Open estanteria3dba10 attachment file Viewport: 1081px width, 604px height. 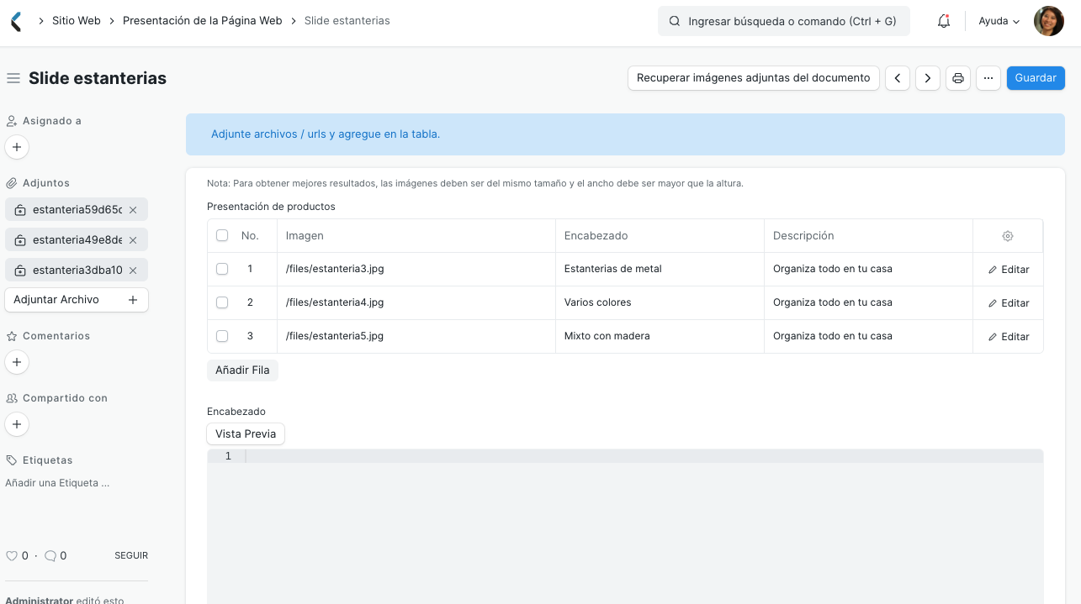point(77,270)
